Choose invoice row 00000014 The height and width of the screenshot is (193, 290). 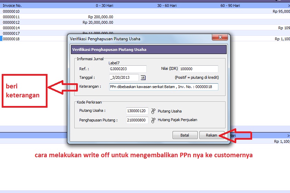(x=11, y=28)
